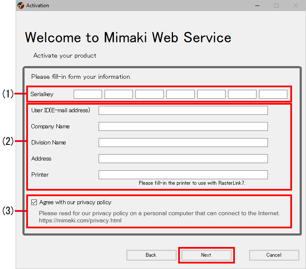Click the 'Serialkey' label

42,94
